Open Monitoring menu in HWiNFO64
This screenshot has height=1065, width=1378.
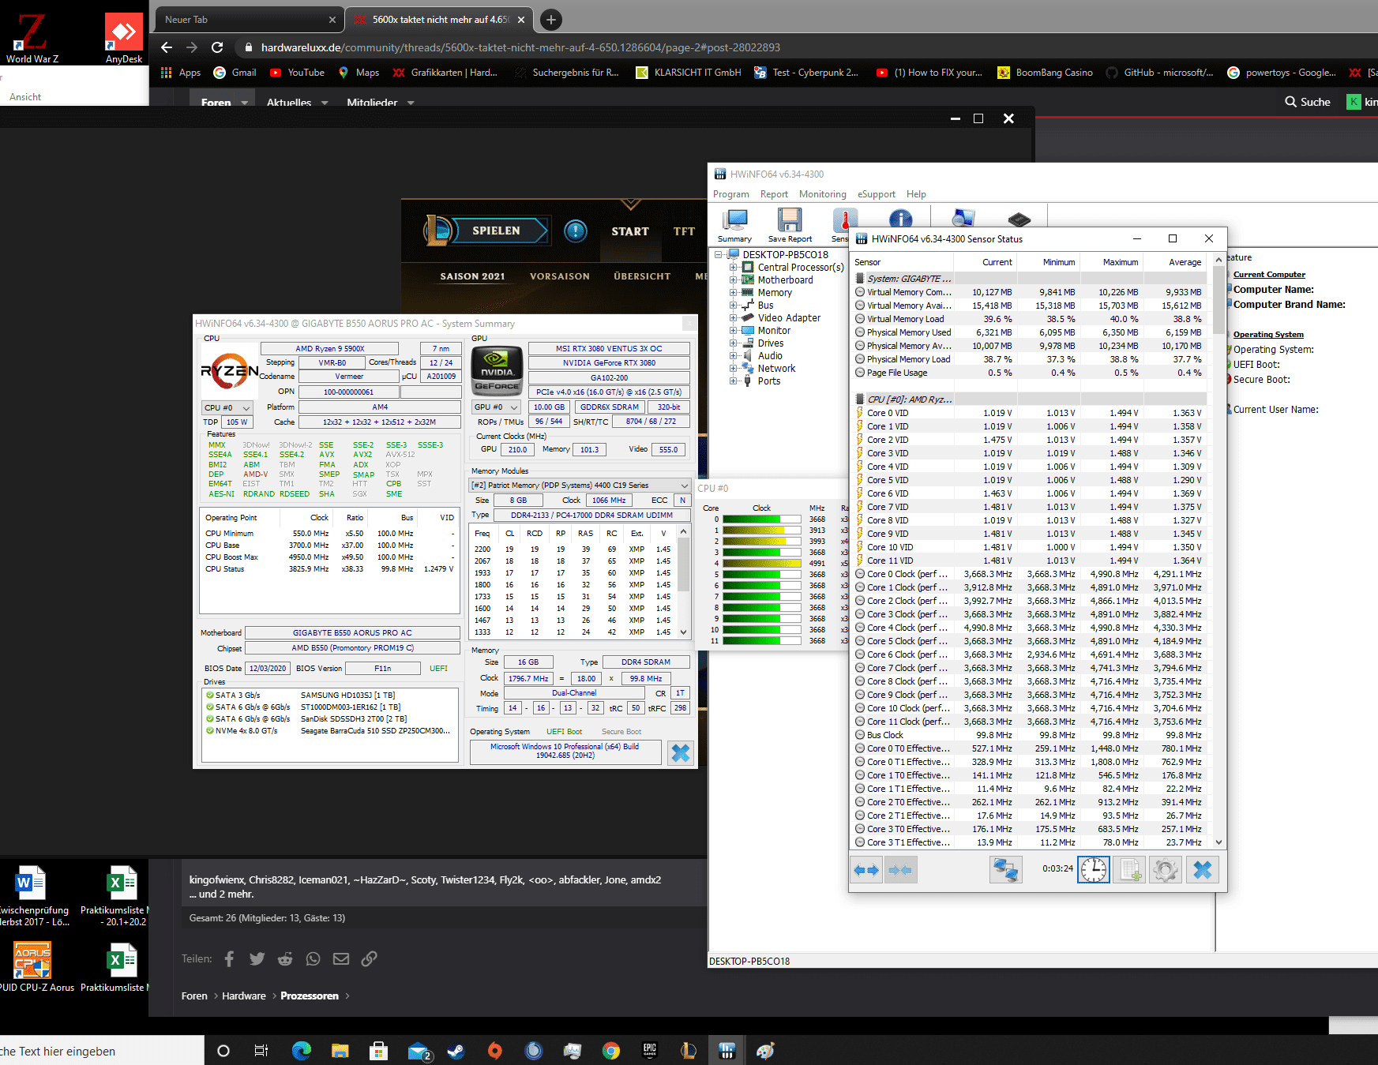[822, 194]
